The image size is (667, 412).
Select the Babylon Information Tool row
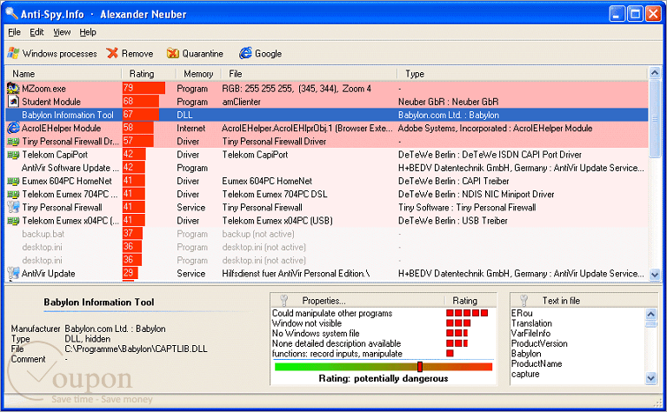coord(327,115)
